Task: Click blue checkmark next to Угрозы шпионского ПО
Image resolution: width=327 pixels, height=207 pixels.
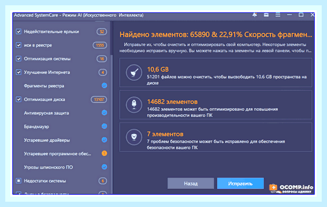Action: click(104, 167)
